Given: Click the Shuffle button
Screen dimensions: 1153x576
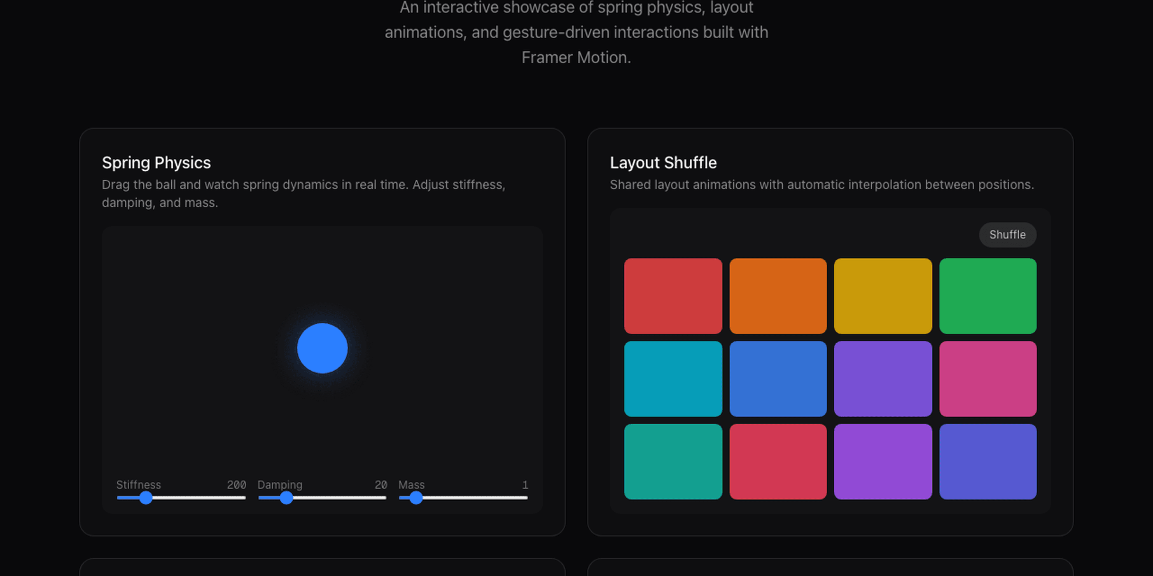Looking at the screenshot, I should point(1007,235).
